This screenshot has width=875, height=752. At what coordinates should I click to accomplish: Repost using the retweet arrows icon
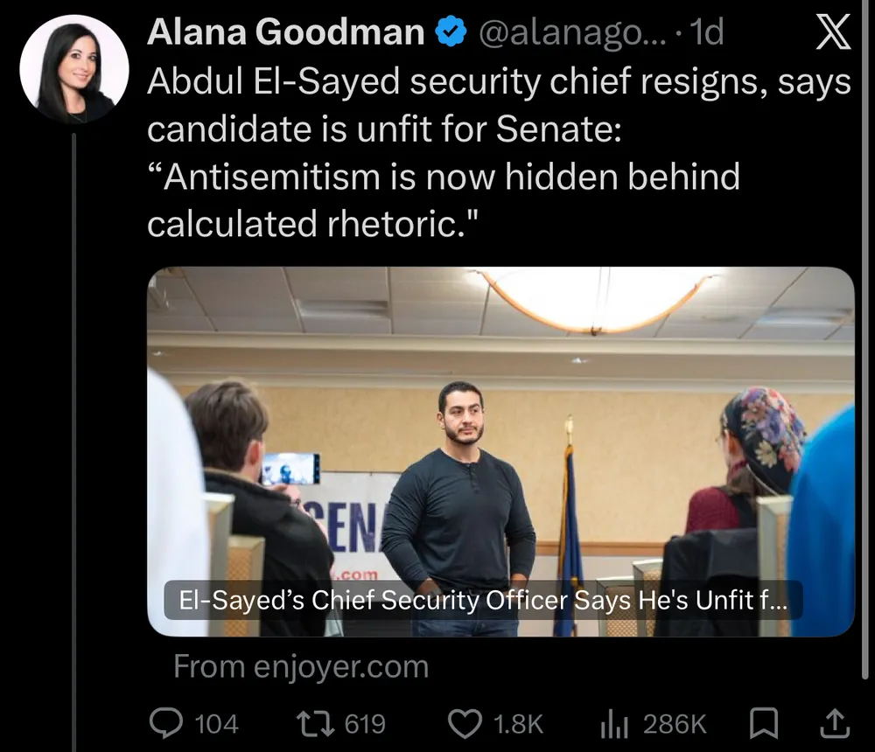[317, 723]
